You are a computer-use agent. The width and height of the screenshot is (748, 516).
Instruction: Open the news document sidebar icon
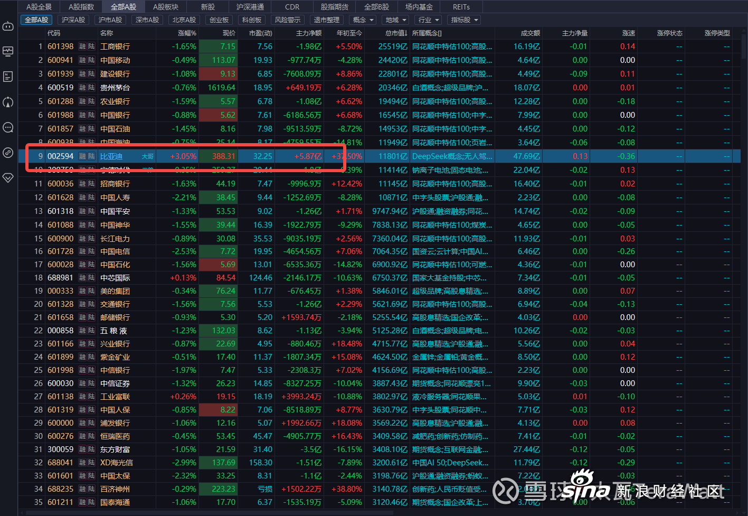click(x=8, y=77)
